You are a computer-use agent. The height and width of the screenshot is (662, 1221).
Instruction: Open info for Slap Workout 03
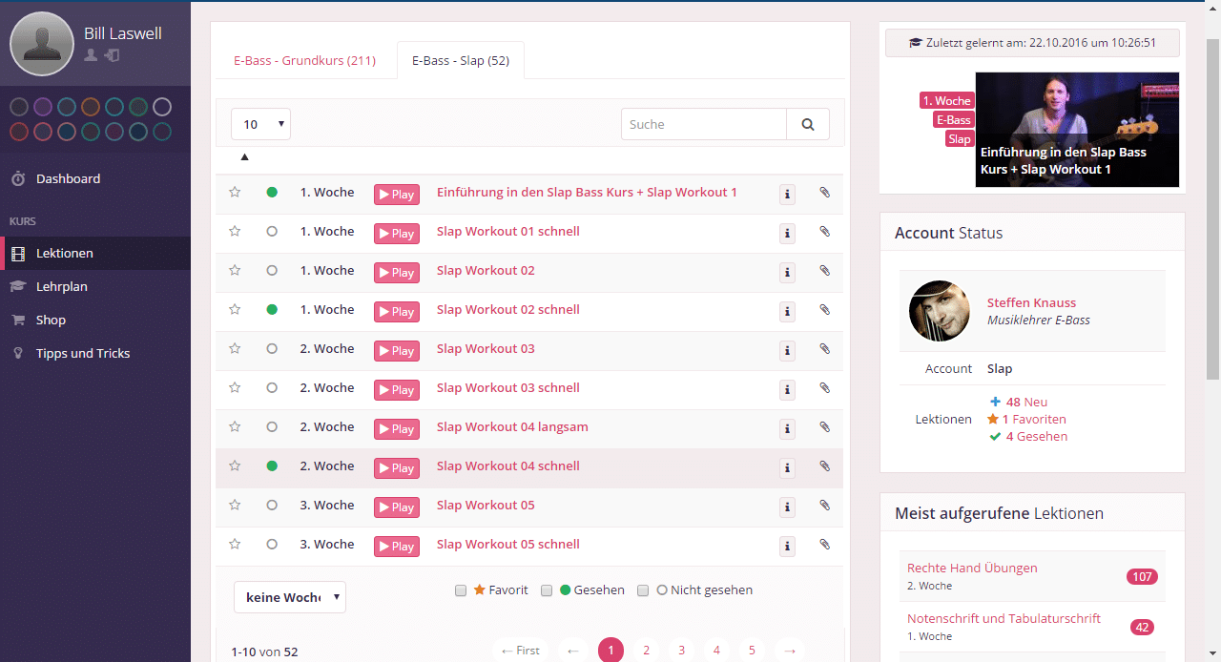tap(787, 350)
